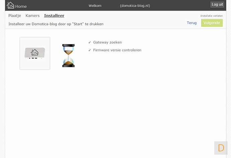Click the Log uit button

click(217, 5)
